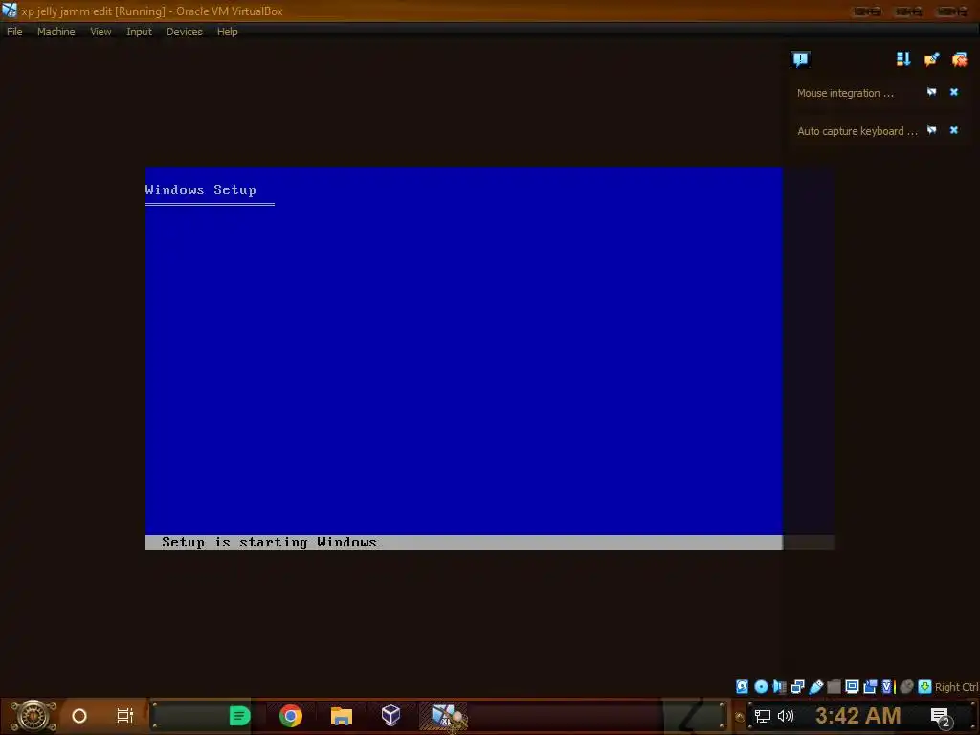Click the keyboard capture green arrow icon
Image resolution: width=980 pixels, height=735 pixels.
[x=925, y=687]
